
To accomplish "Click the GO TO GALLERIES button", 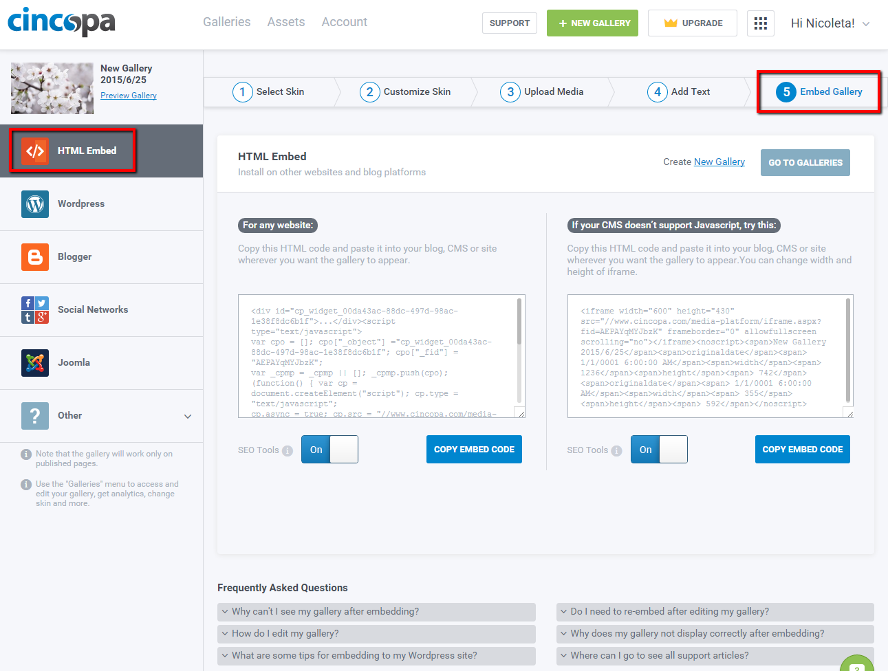I will click(x=805, y=163).
